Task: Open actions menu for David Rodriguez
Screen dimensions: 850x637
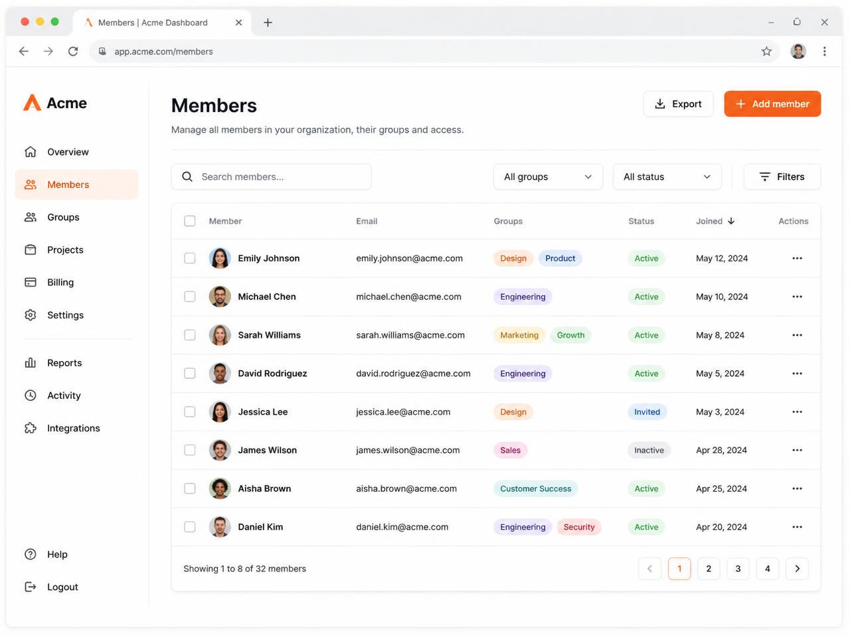Action: coord(797,374)
